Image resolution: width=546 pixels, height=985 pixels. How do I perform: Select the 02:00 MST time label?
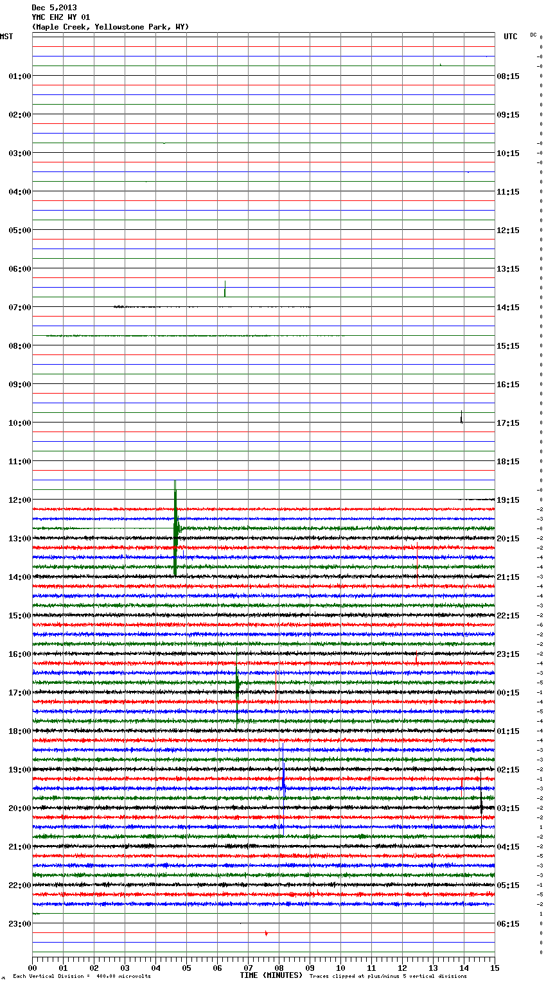pos(19,115)
